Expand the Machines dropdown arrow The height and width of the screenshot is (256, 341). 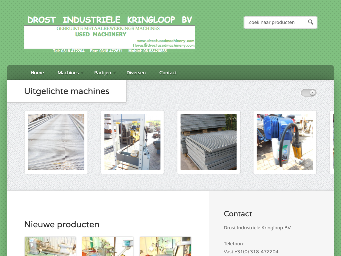pyautogui.click(x=82, y=73)
